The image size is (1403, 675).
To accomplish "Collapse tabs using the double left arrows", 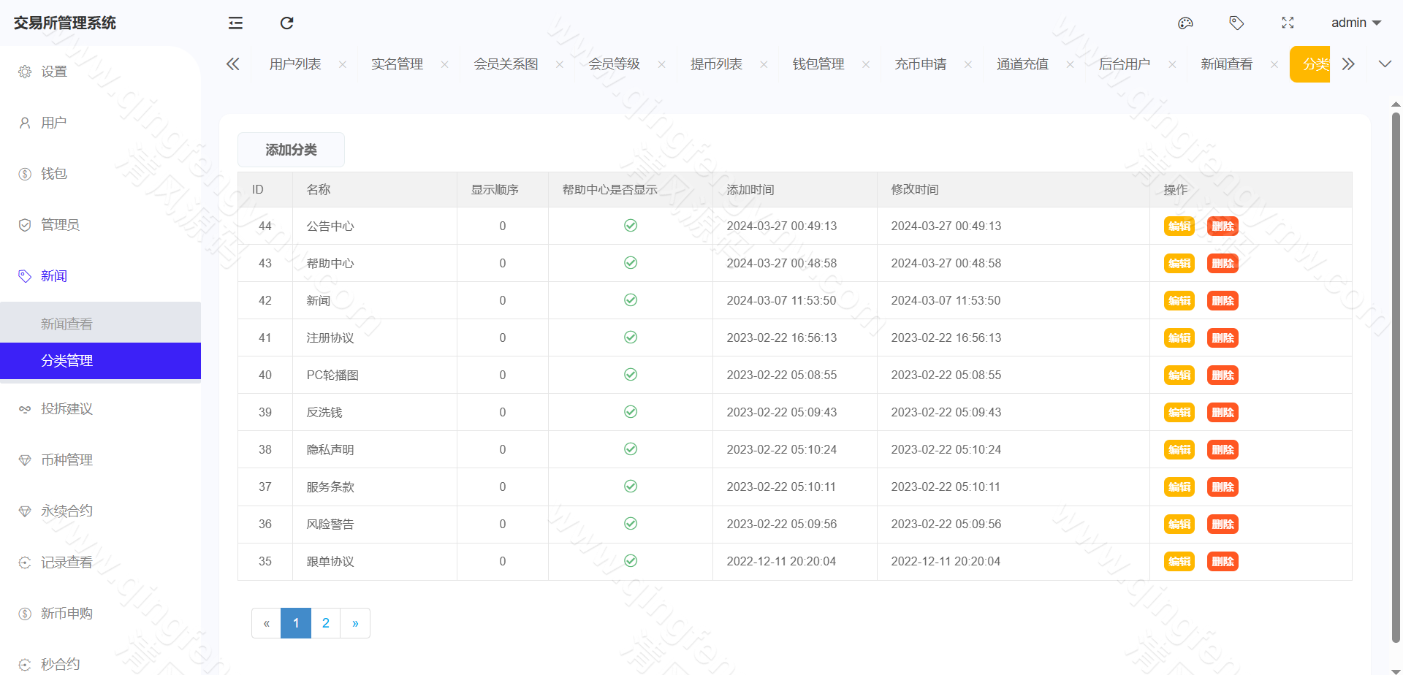I will [232, 64].
